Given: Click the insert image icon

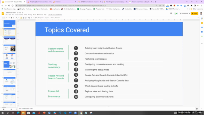Looking at the screenshot, I should [26, 18].
